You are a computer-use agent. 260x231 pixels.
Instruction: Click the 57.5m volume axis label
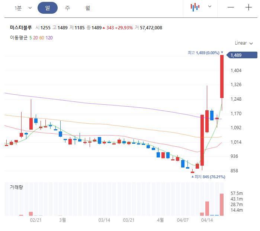(237, 193)
